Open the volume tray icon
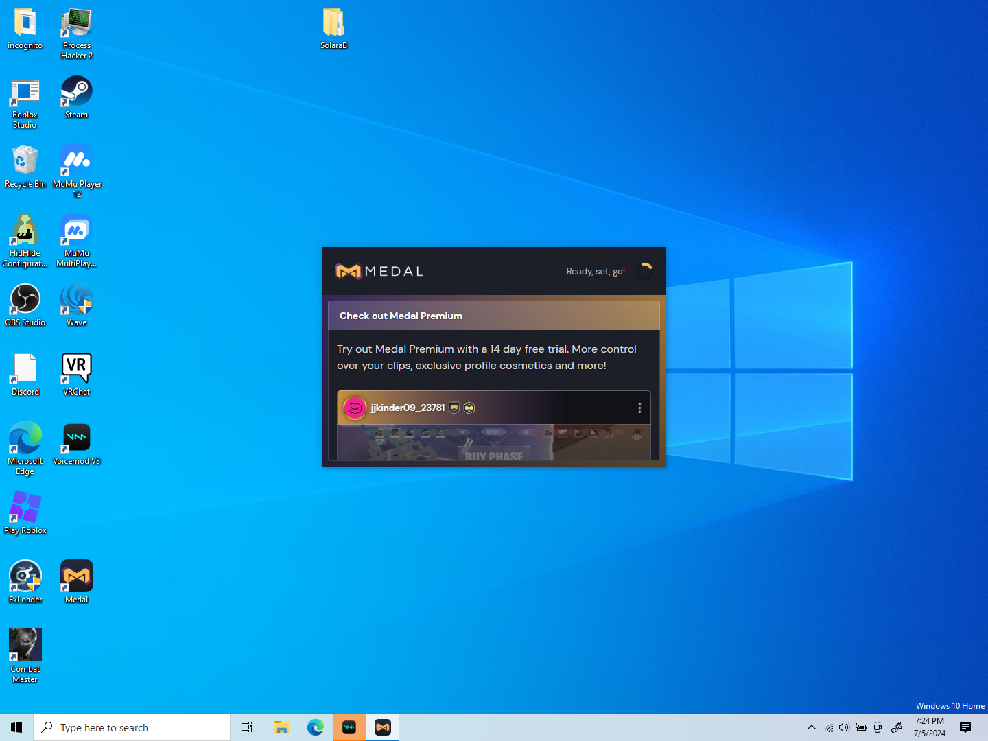Screen dimensions: 988x741 click(844, 727)
